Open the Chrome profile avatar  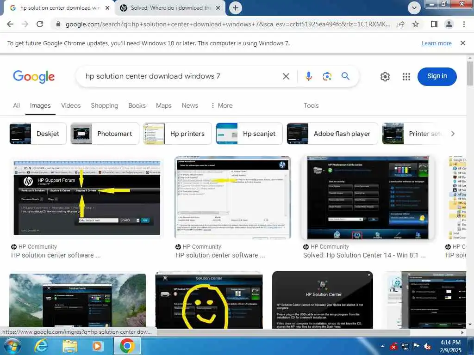449,24
